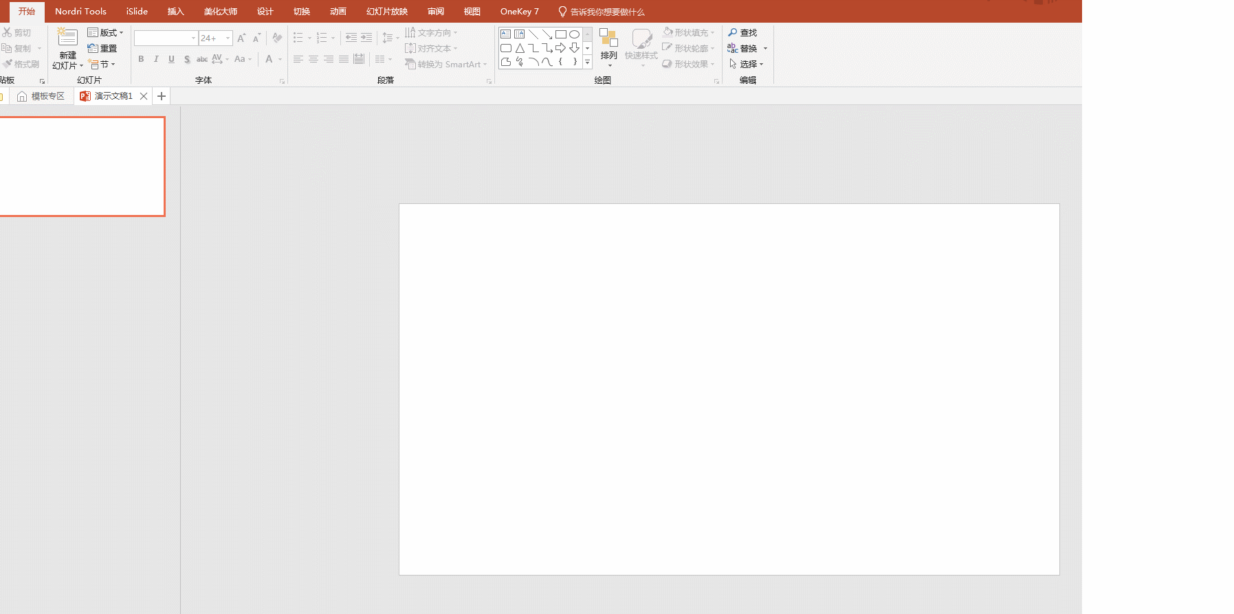
Task: Toggle italic formatting
Action: [156, 59]
